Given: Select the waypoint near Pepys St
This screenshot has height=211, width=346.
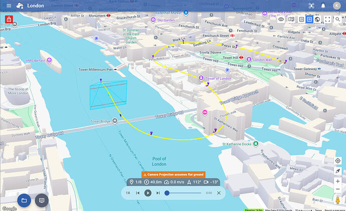Looking at the screenshot, I should pos(236,46).
